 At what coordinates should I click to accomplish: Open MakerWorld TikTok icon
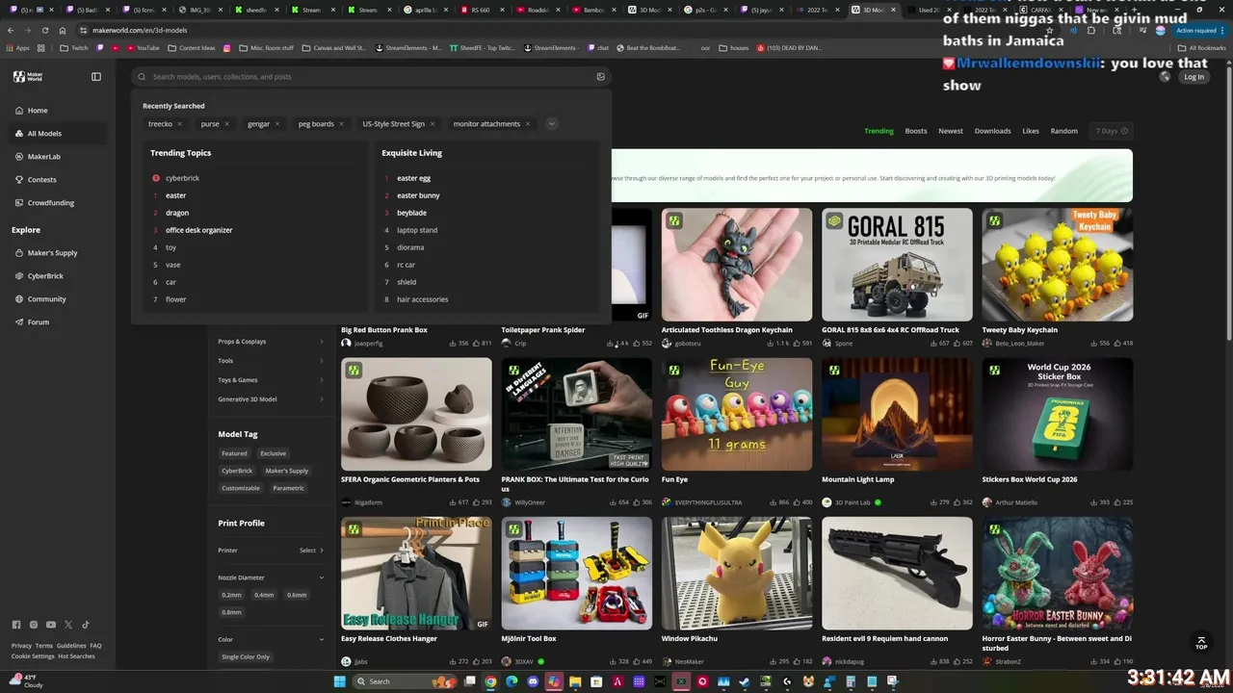click(x=86, y=625)
